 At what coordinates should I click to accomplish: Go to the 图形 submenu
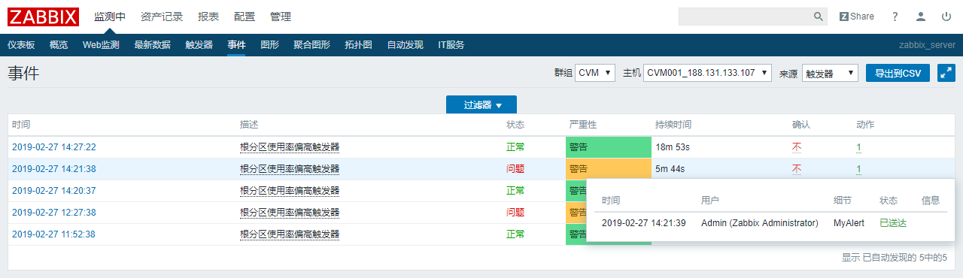269,45
